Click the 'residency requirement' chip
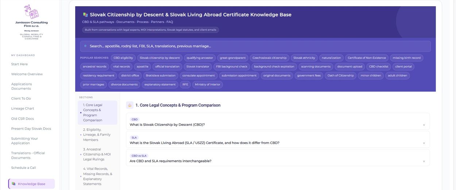Image resolution: width=456 pixels, height=190 pixels. point(98,75)
